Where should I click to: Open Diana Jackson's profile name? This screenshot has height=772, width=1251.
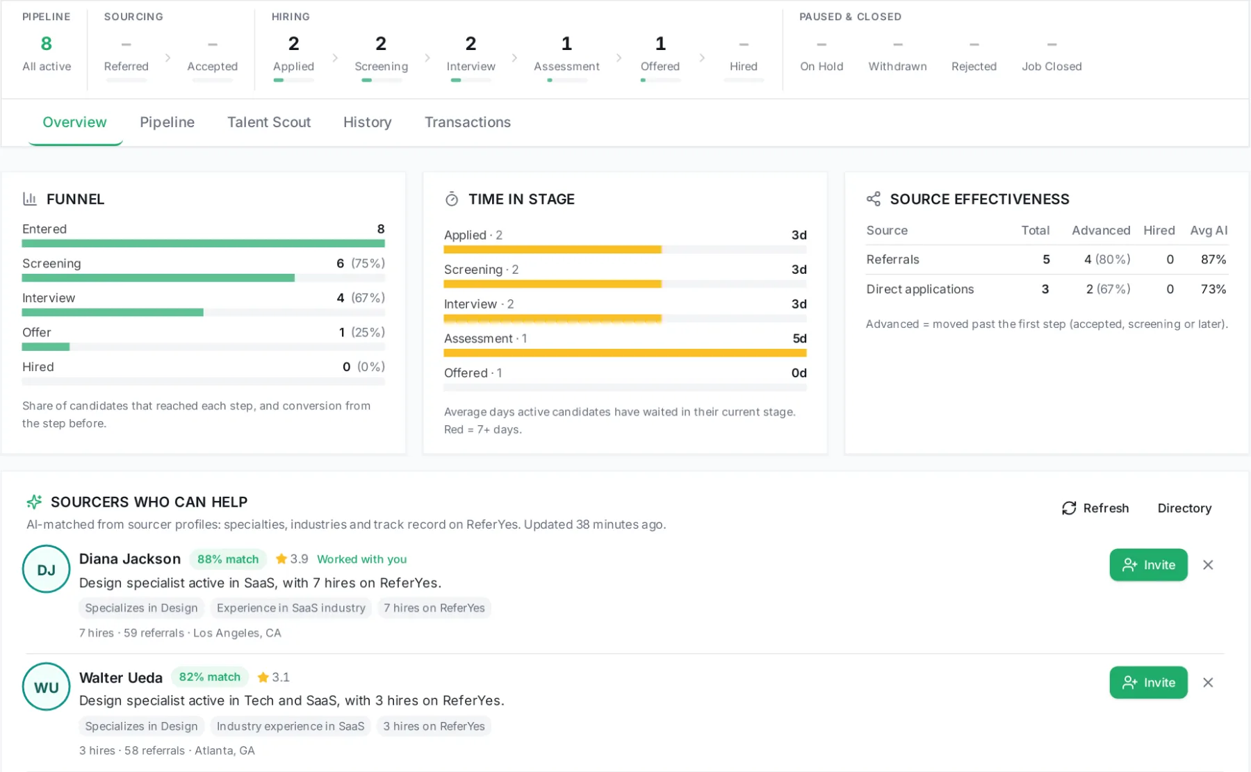pyautogui.click(x=130, y=559)
